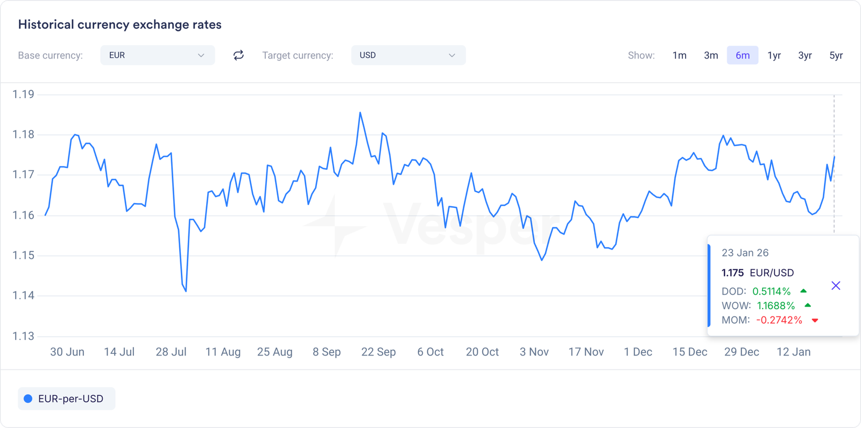Viewport: 861px width, 428px height.
Task: Show the 1m time range
Action: point(679,55)
